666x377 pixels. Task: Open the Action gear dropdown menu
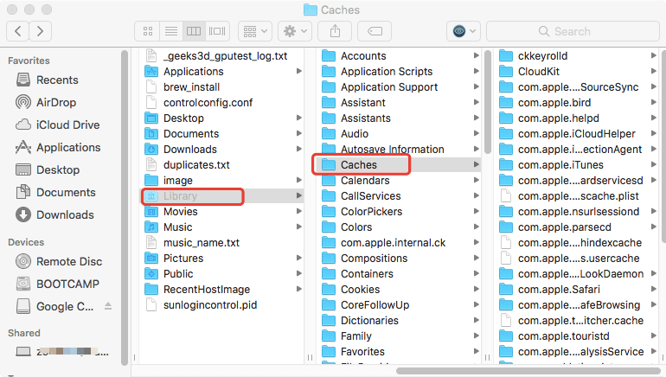[295, 31]
